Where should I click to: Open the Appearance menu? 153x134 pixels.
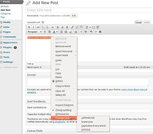10,42
